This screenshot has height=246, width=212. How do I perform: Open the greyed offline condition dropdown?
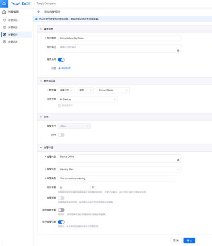pos(74,126)
